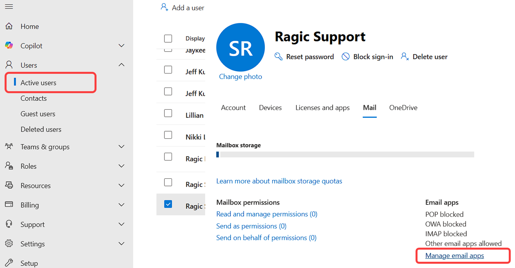Check the box for Nikki

(x=168, y=135)
